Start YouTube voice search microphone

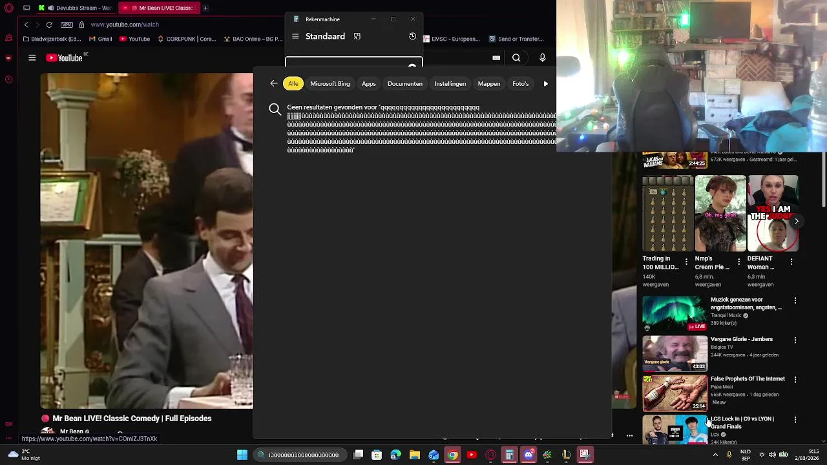point(542,58)
